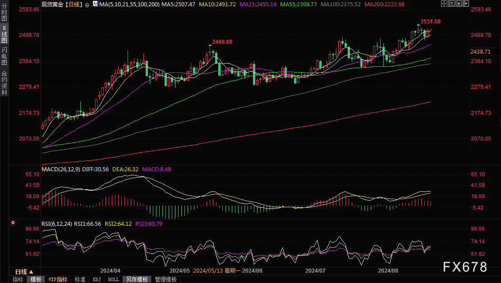Open 合约资料 in the left sidebar
Screen dimensions: 501x283
(4, 82)
